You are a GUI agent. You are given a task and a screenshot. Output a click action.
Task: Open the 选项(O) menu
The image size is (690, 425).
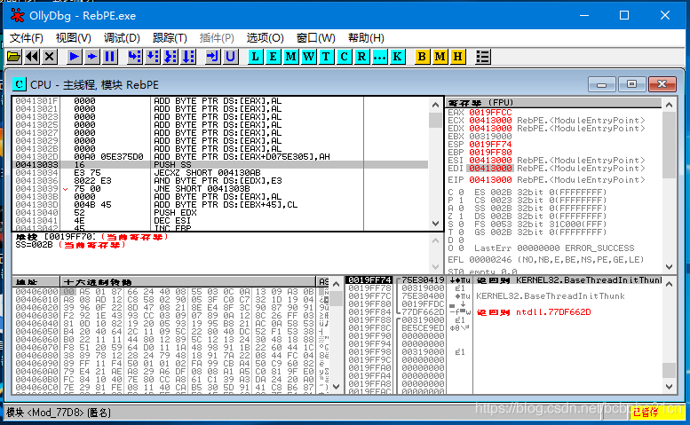click(265, 38)
